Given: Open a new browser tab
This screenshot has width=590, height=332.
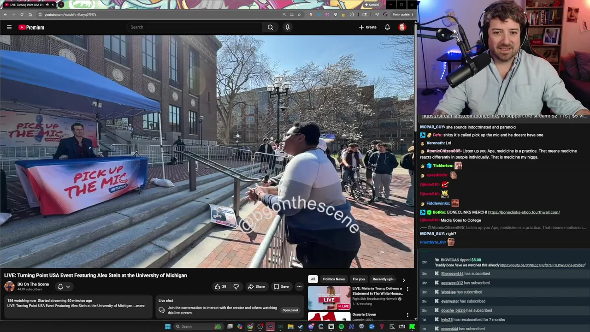Looking at the screenshot, I should point(61,5).
